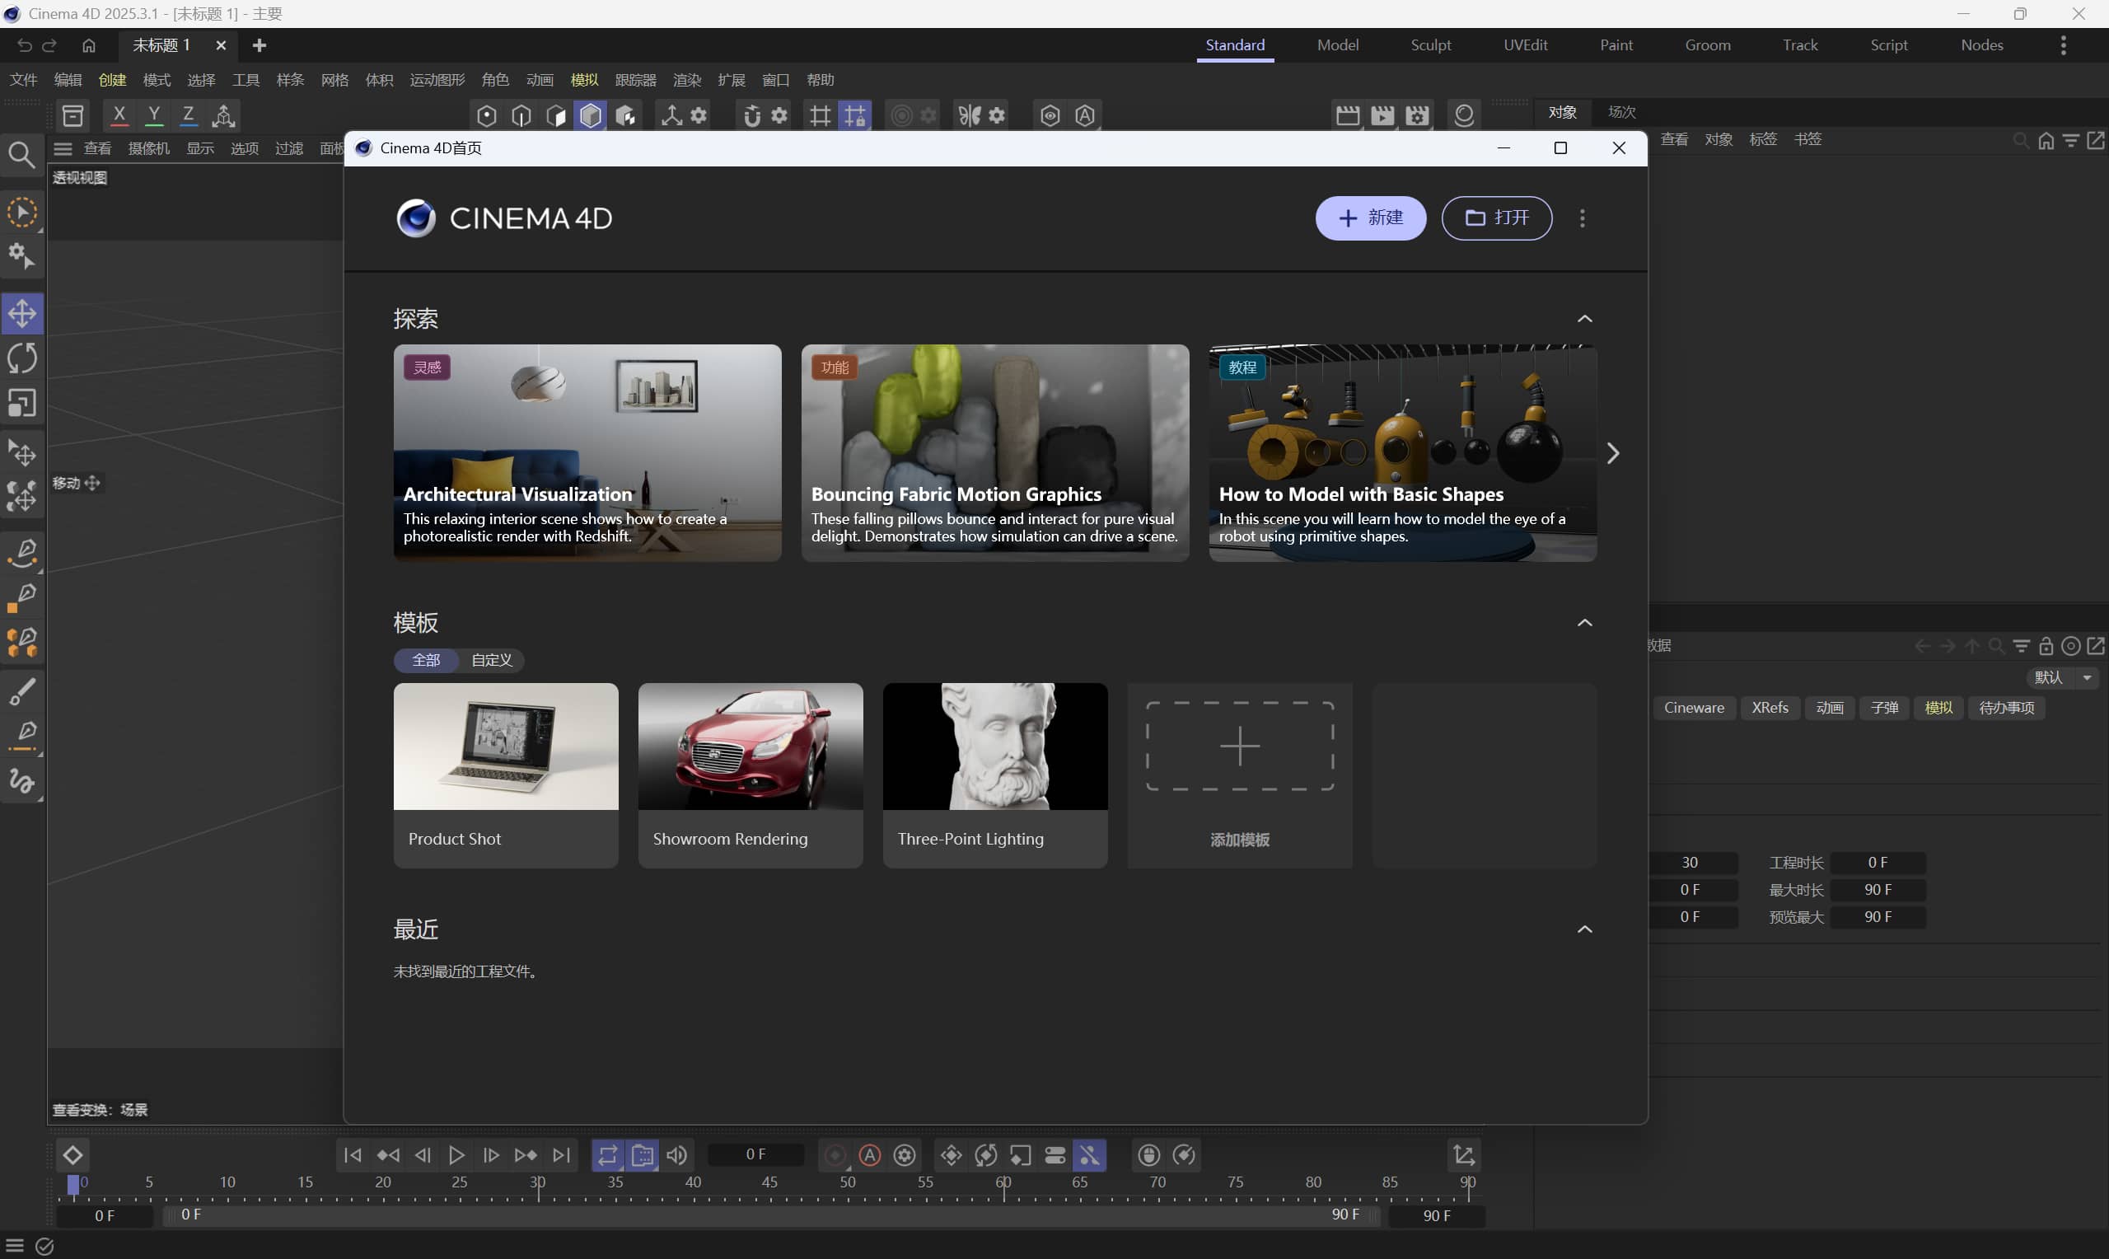Click the 打开 button

click(1497, 218)
